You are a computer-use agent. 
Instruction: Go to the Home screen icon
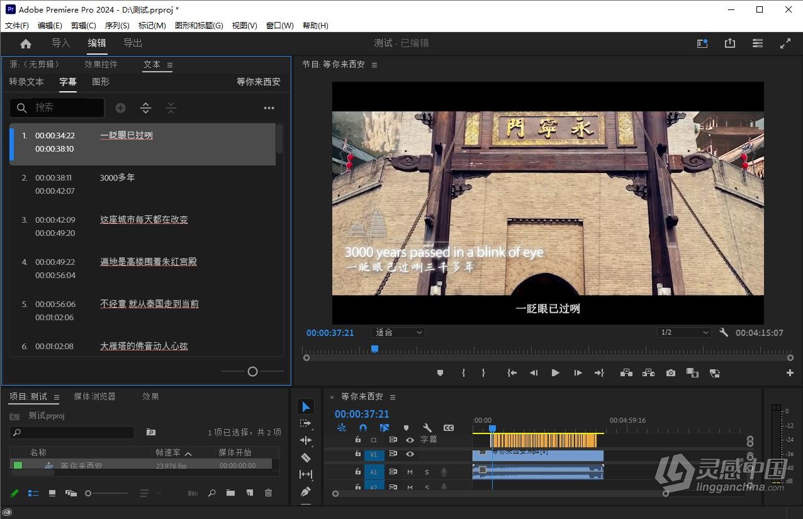tap(26, 43)
